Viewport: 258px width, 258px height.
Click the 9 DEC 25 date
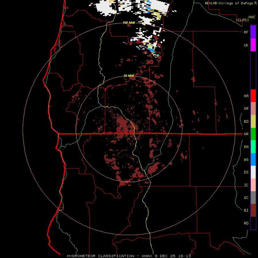click(x=166, y=256)
